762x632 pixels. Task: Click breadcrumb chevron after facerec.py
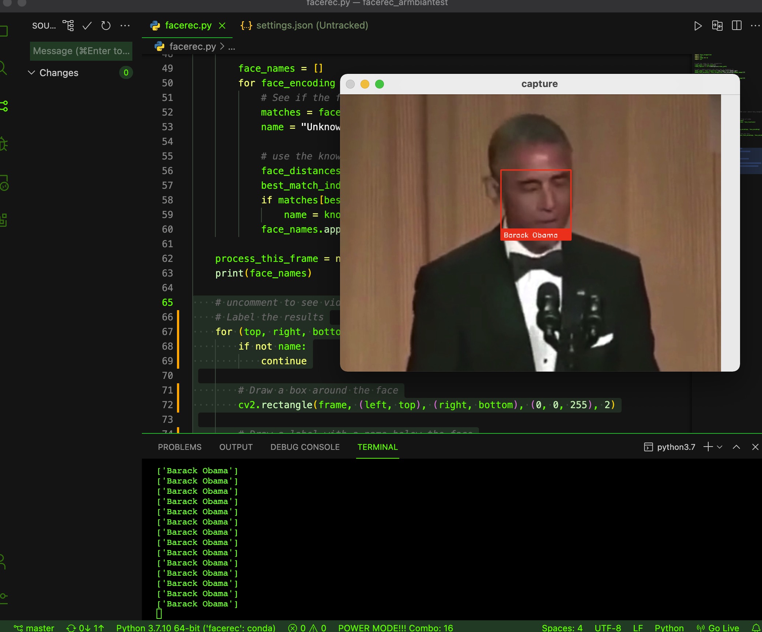point(222,46)
